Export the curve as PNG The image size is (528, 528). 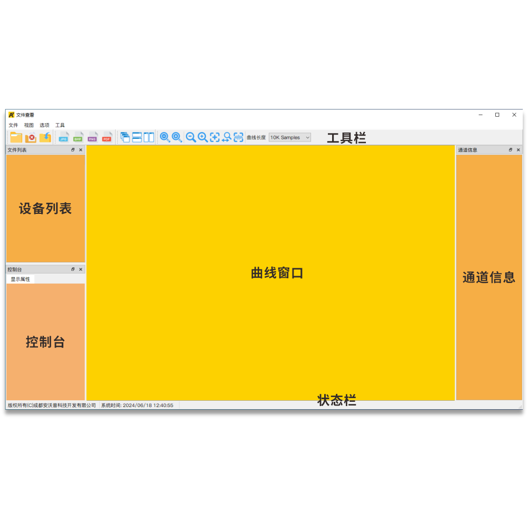click(x=92, y=137)
